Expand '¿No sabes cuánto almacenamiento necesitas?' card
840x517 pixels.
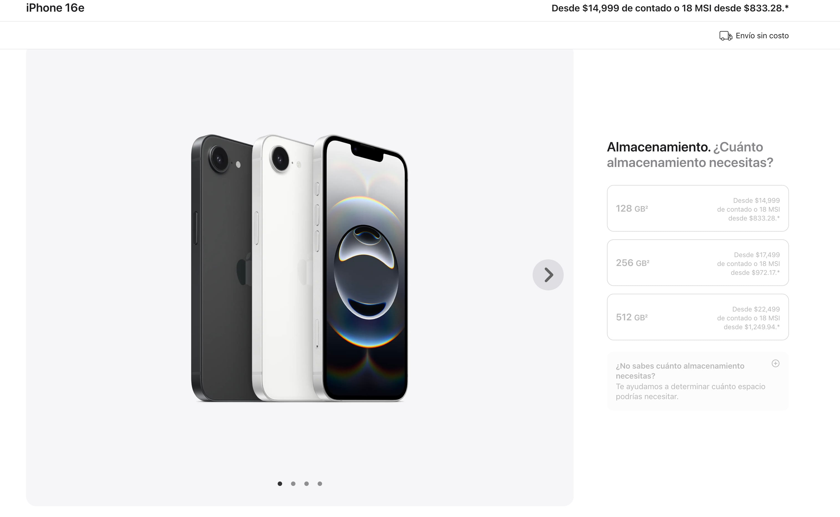tap(698, 381)
